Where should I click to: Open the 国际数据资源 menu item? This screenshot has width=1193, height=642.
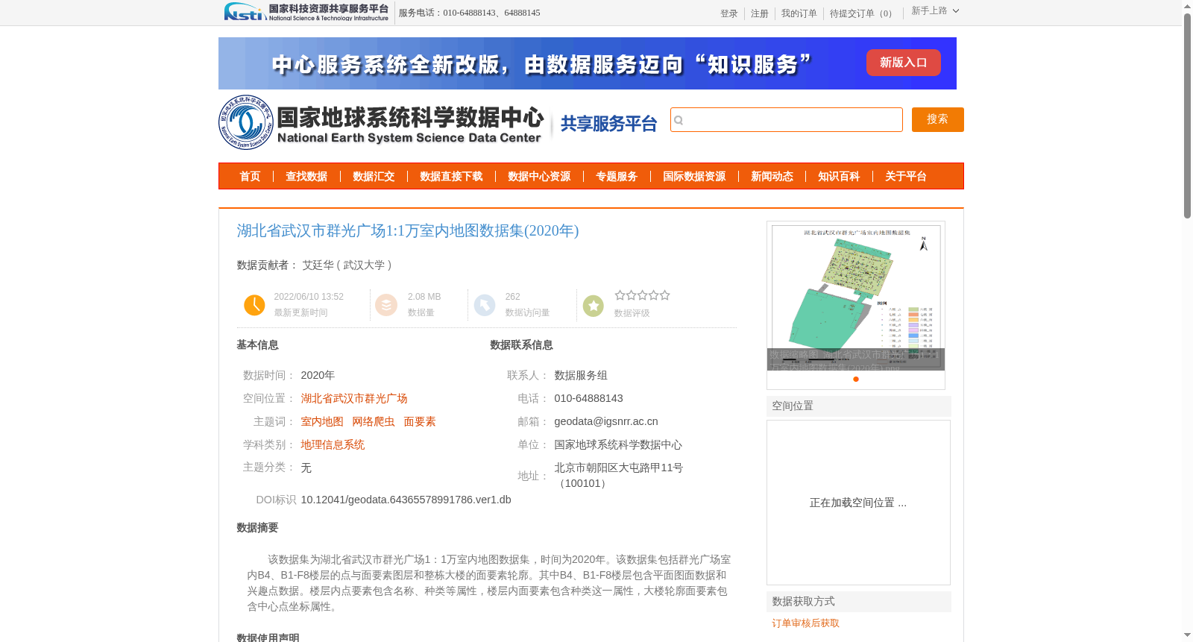tap(694, 177)
